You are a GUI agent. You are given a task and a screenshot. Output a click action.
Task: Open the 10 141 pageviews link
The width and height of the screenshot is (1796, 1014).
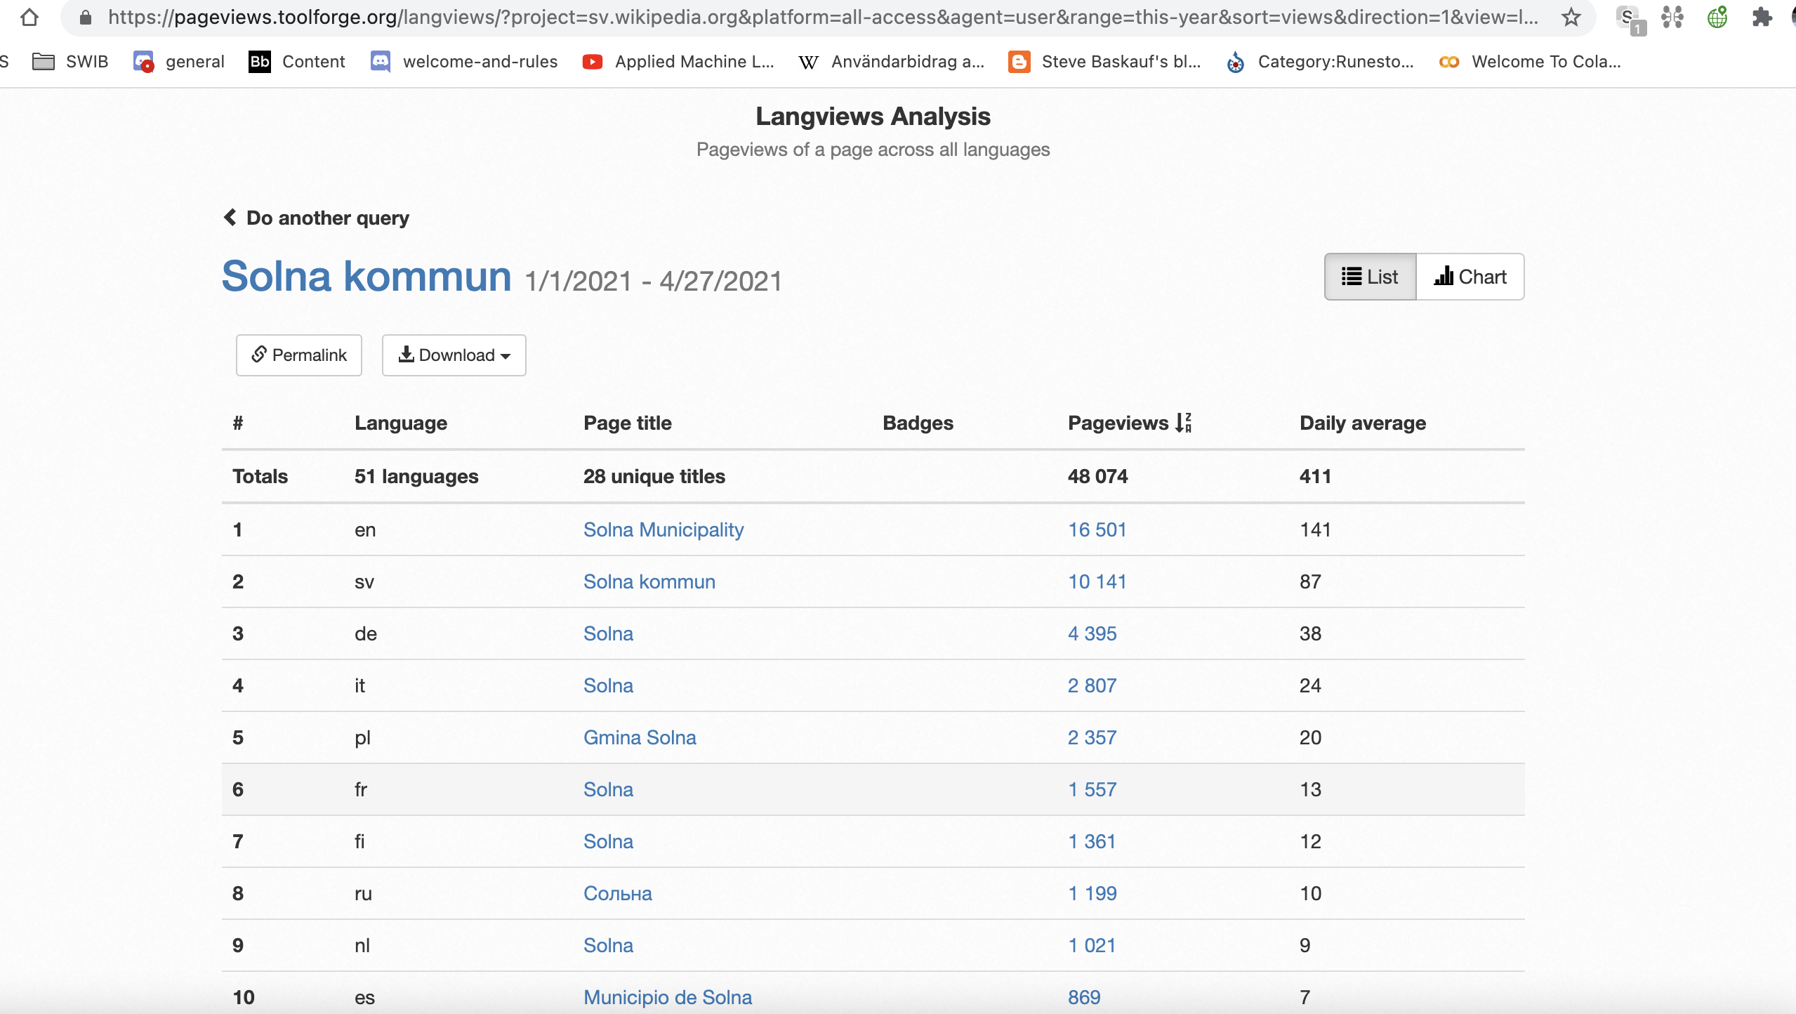(1097, 581)
